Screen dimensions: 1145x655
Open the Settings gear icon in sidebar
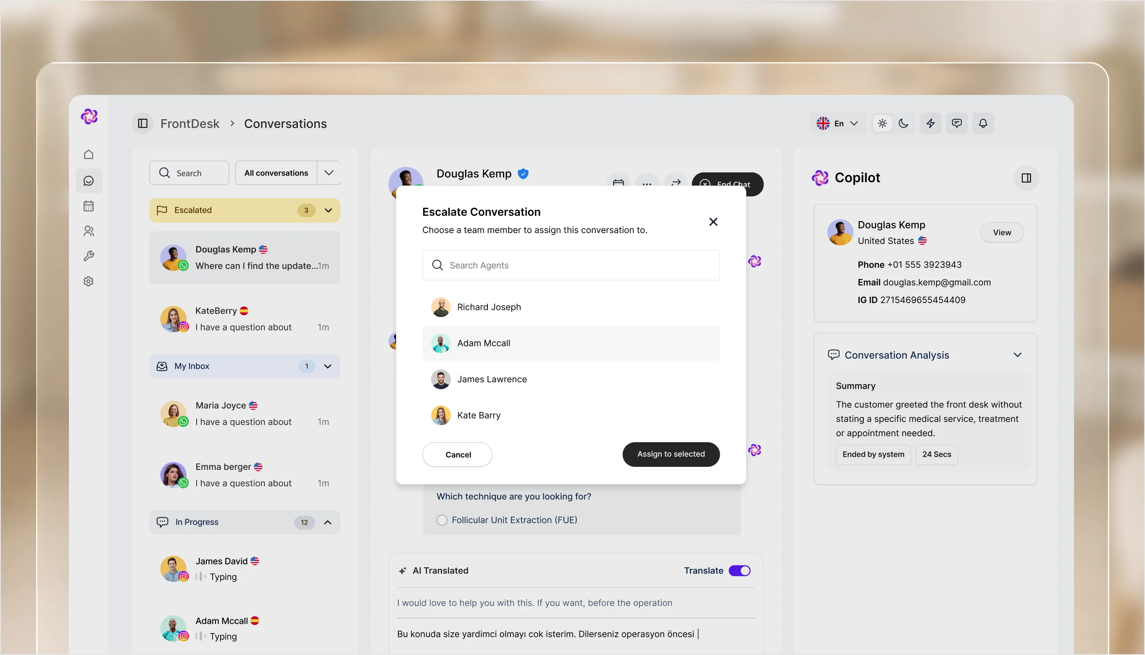(89, 281)
